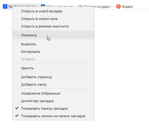Screen dimensions: 149x128
Task: Select Открыть в режиме инкогнито
Action: click(53, 26)
